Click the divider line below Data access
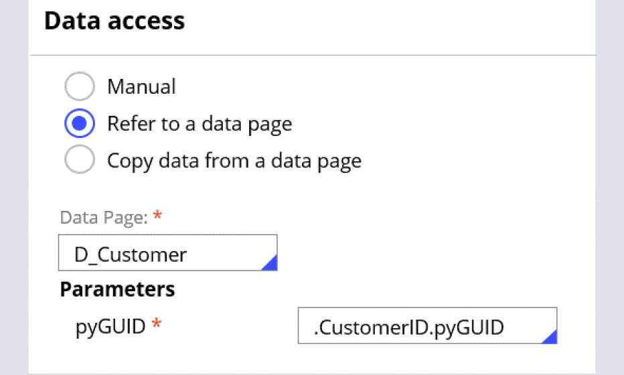The width and height of the screenshot is (624, 375). [x=312, y=55]
